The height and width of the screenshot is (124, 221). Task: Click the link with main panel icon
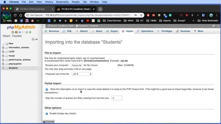click(36, 39)
